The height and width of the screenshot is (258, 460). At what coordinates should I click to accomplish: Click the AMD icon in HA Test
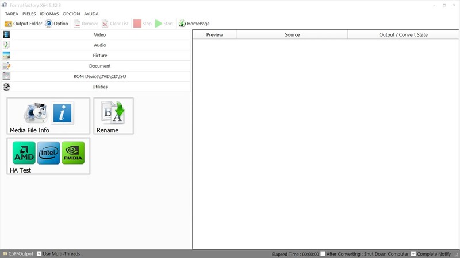(x=24, y=153)
